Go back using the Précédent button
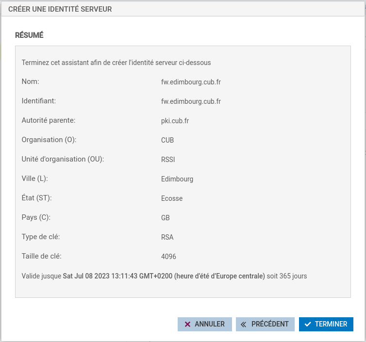The width and height of the screenshot is (366, 342). (x=265, y=324)
